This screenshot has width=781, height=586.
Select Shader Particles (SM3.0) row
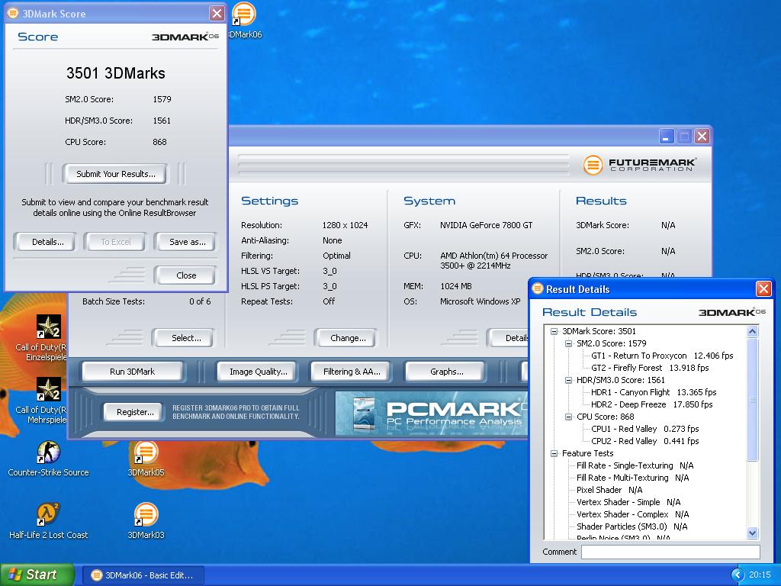(632, 526)
